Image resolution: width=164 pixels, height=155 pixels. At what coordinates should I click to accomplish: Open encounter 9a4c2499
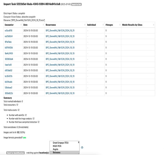[x=9, y=53]
